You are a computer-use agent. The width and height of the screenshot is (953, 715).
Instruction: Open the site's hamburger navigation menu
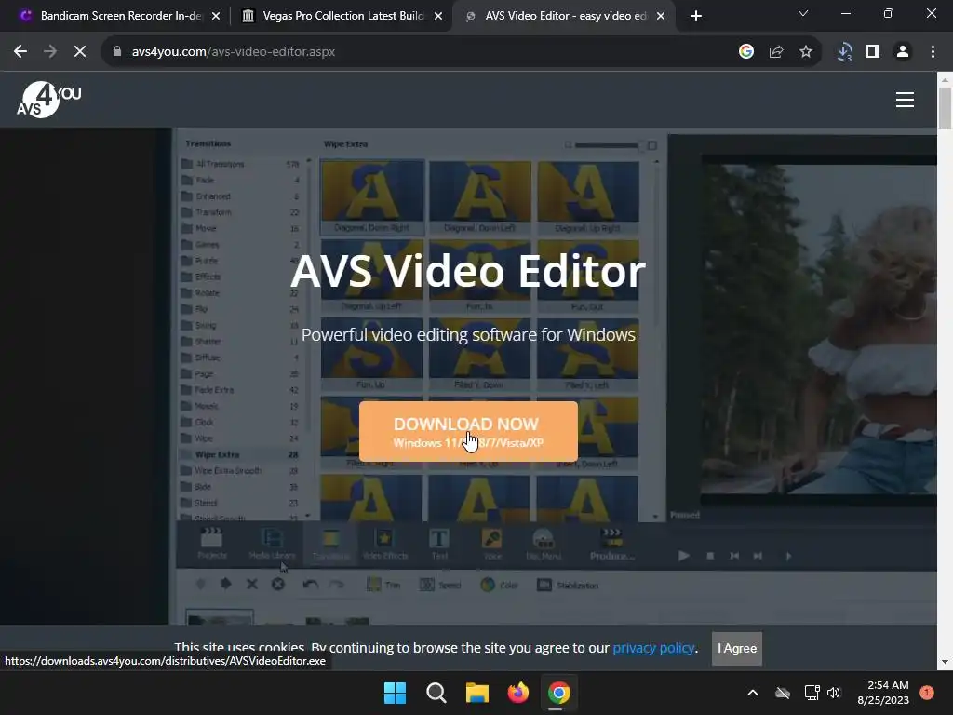coord(905,99)
